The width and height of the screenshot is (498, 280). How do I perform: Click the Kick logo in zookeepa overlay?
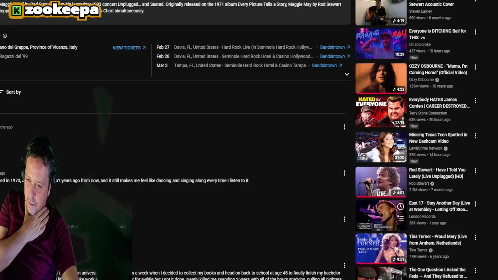(16, 10)
